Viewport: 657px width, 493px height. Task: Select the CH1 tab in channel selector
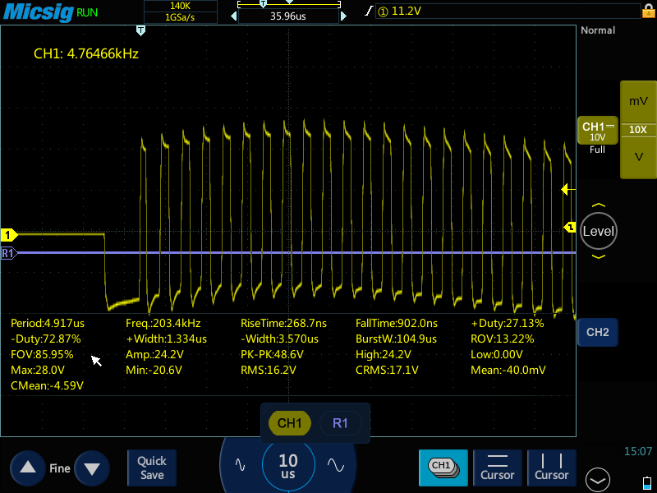pos(290,423)
